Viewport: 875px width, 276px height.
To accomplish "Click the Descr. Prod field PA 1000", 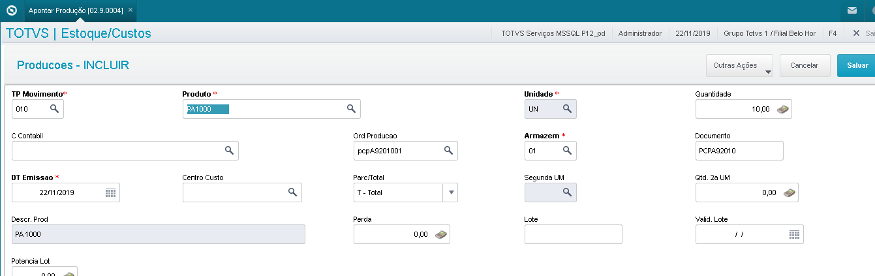I will click(159, 234).
